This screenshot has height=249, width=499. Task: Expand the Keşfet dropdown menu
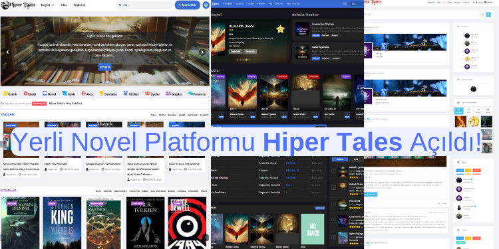click(x=47, y=5)
